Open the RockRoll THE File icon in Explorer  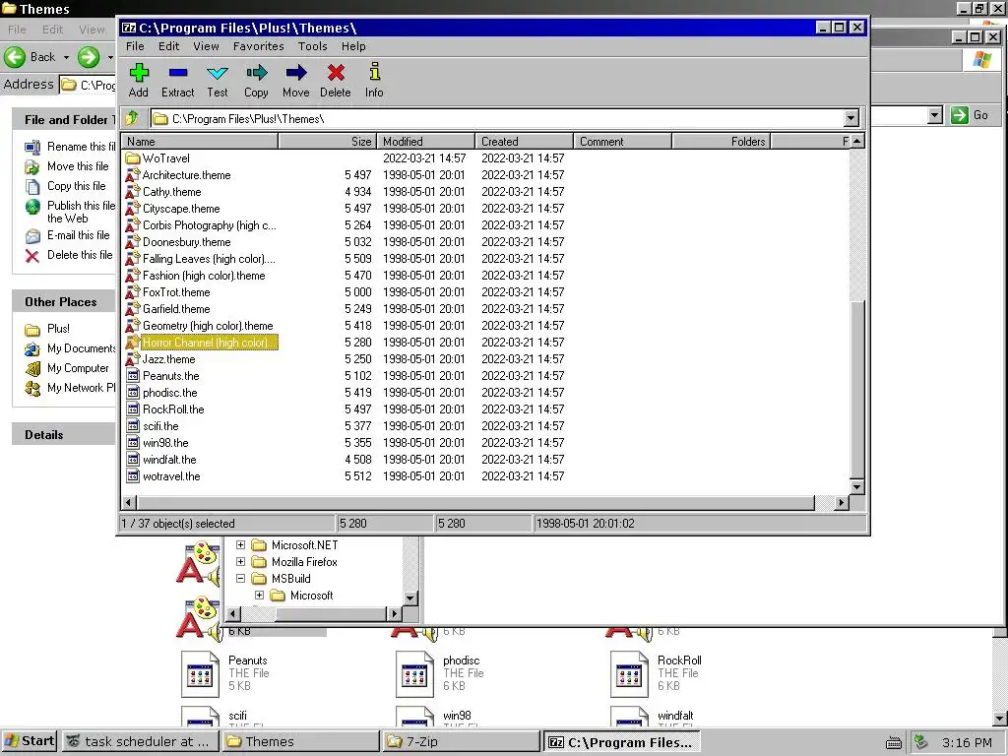(x=629, y=674)
